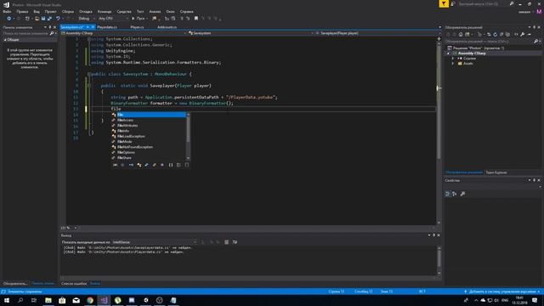Refresh Solution Explorer
Screen dimensions: 544x306
click(495, 34)
